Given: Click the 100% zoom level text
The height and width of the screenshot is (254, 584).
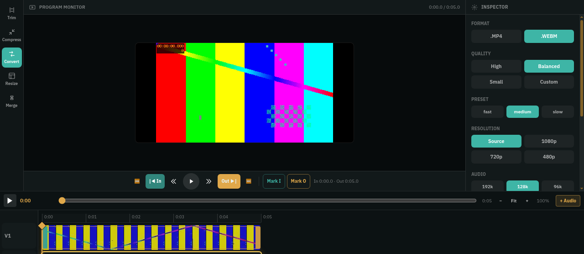Looking at the screenshot, I should pos(543,201).
